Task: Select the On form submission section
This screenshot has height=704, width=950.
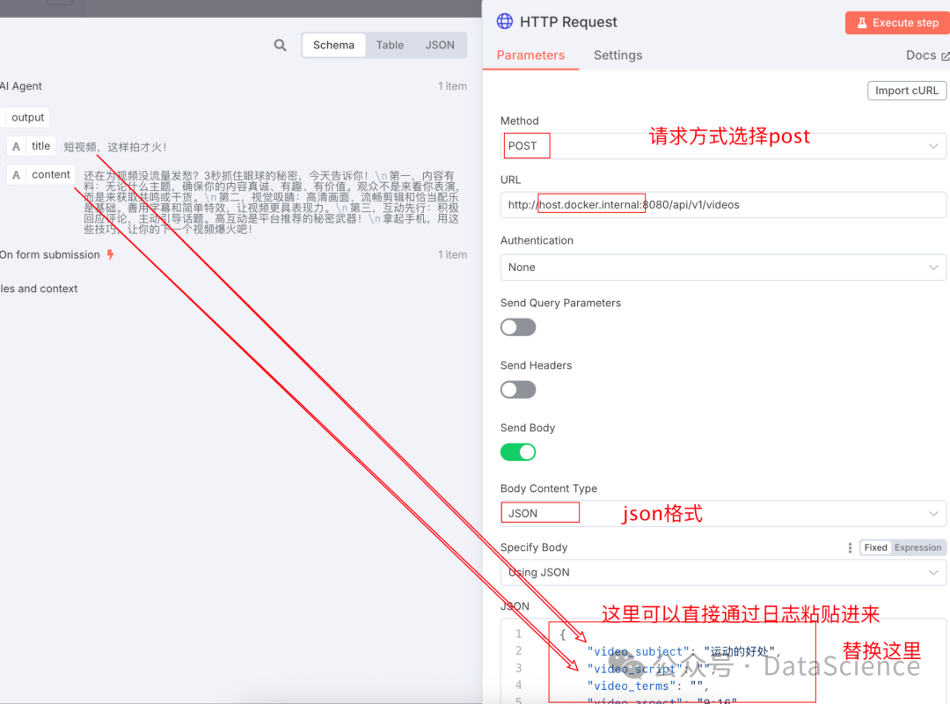Action: 233,254
